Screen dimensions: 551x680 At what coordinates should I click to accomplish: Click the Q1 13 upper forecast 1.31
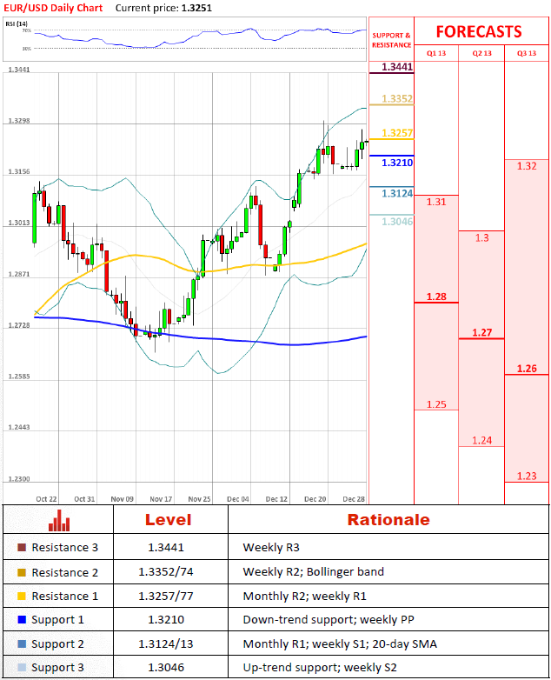coord(436,202)
